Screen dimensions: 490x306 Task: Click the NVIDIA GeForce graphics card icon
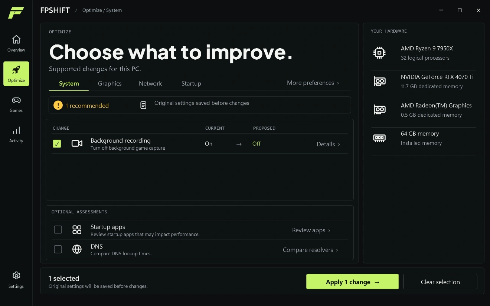pyautogui.click(x=379, y=81)
